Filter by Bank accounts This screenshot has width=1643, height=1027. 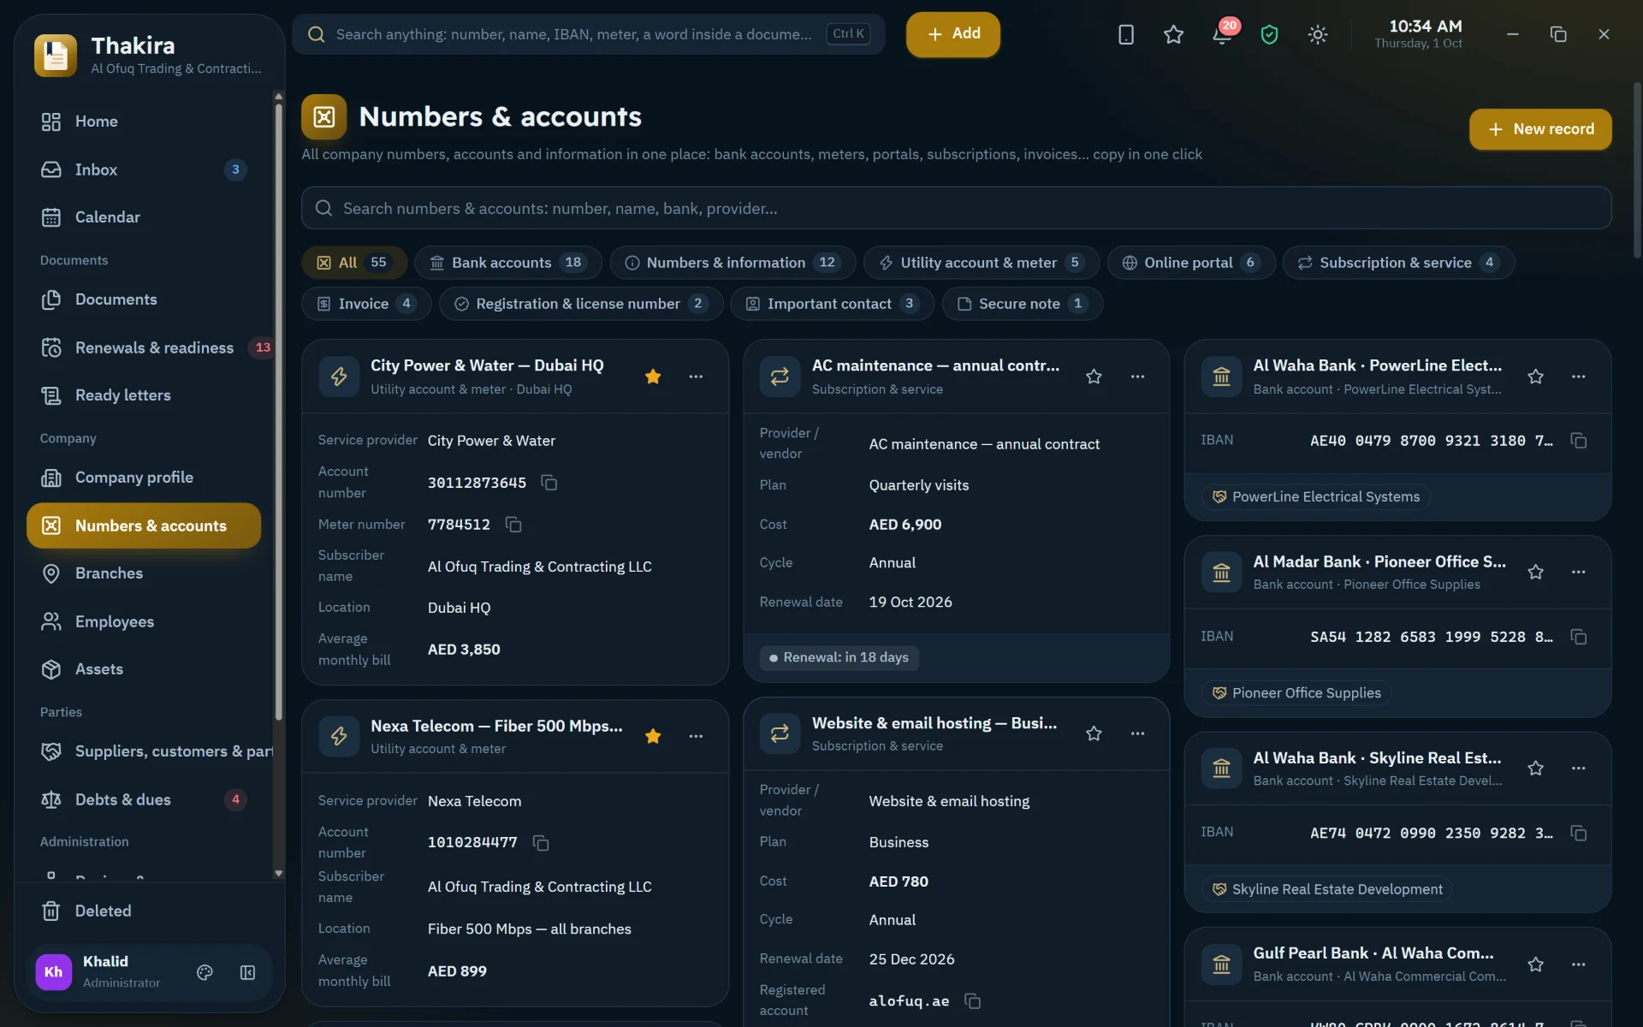tap(507, 263)
